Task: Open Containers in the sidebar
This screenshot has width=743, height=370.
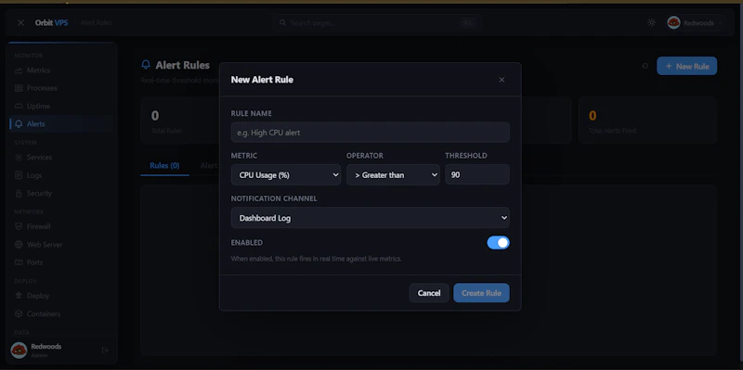Action: tap(61, 313)
